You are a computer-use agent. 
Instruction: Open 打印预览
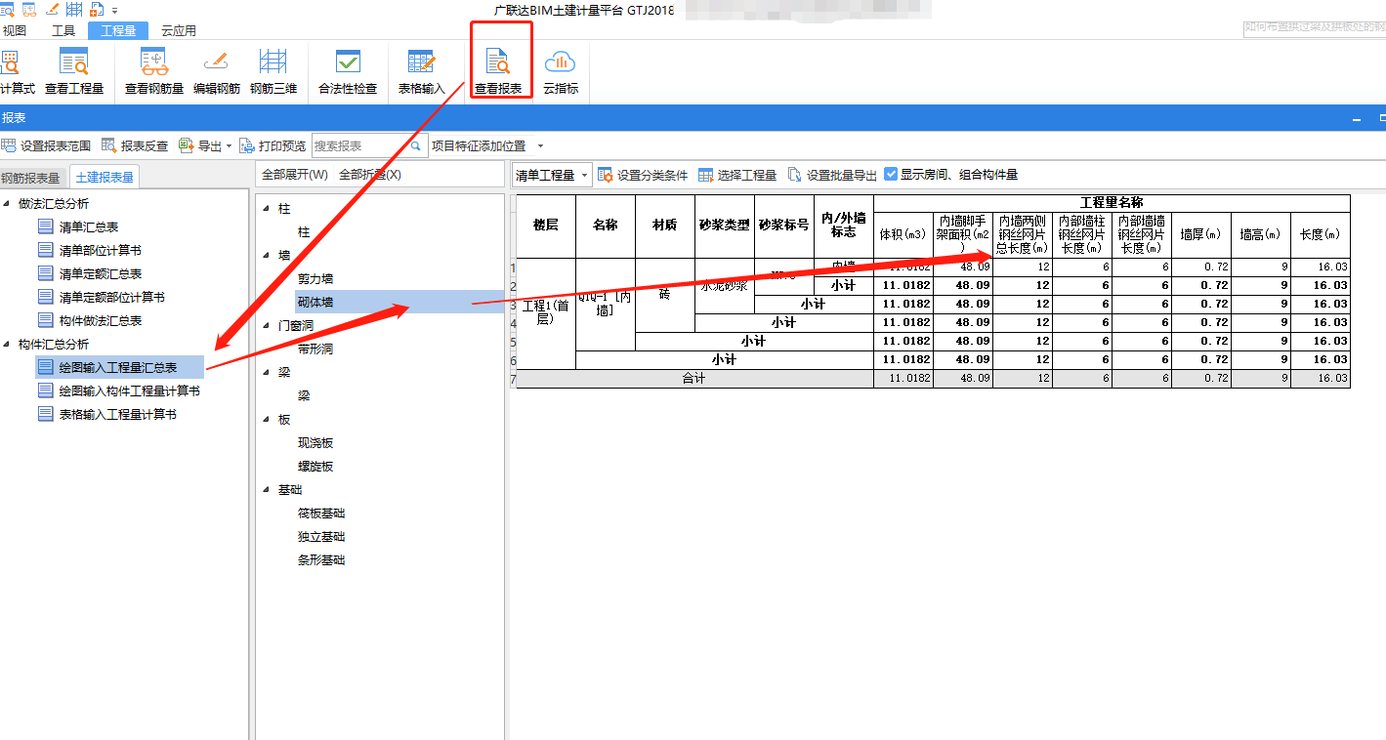[273, 145]
